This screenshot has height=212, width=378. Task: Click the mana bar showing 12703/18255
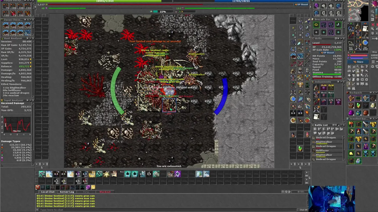(x=241, y=1)
